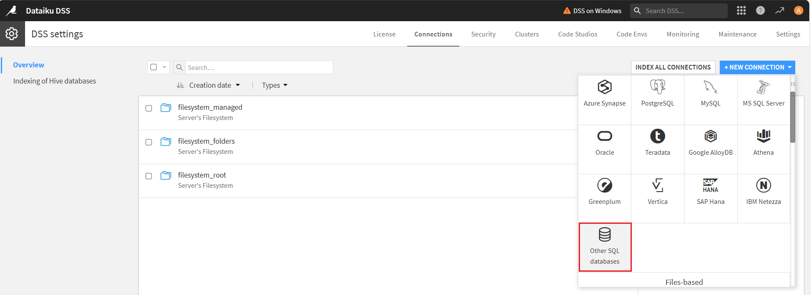Image resolution: width=811 pixels, height=295 pixels.
Task: Click INDEX ALL CONNECTIONS button
Action: coord(673,67)
